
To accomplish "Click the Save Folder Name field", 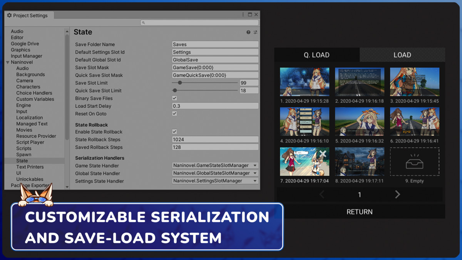I will [x=215, y=44].
